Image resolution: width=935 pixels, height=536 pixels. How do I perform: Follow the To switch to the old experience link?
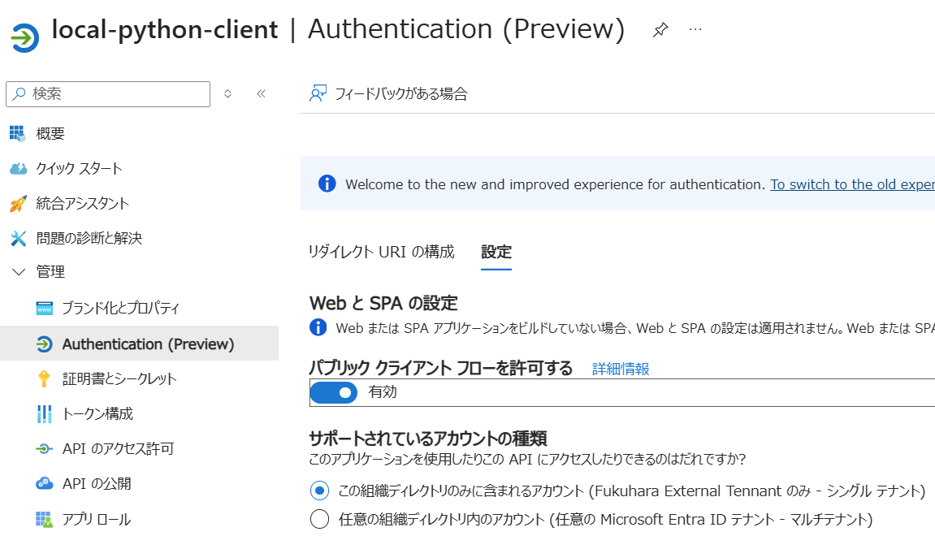click(852, 184)
